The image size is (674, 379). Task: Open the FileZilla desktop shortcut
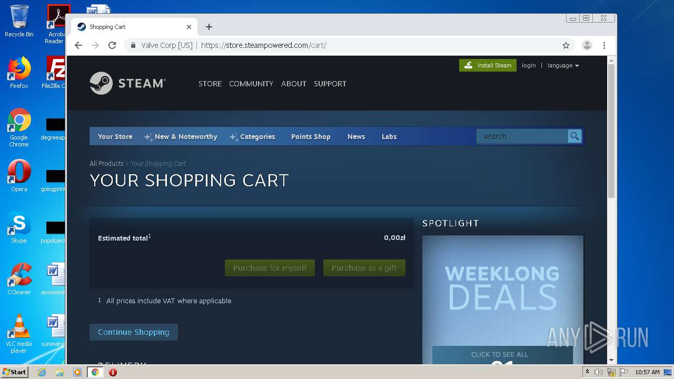[55, 73]
